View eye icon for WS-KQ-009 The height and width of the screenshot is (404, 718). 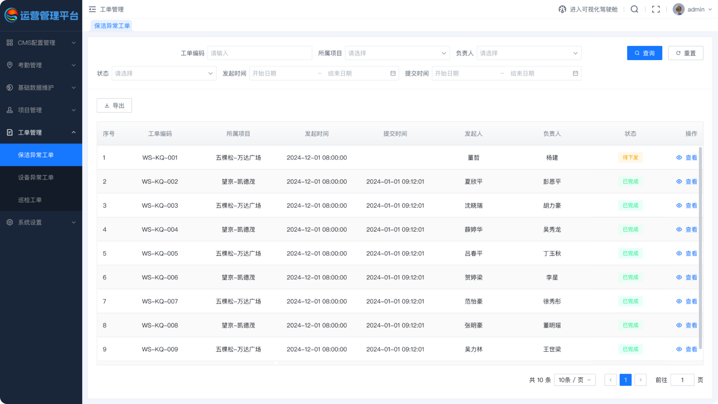pos(679,349)
